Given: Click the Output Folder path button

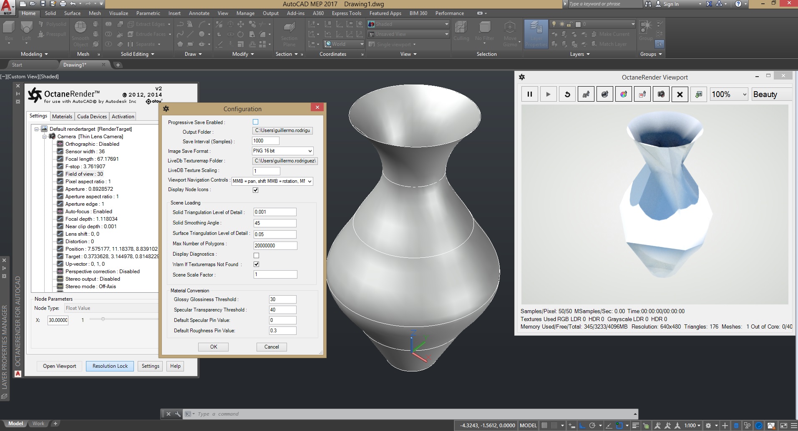Looking at the screenshot, I should [282, 131].
